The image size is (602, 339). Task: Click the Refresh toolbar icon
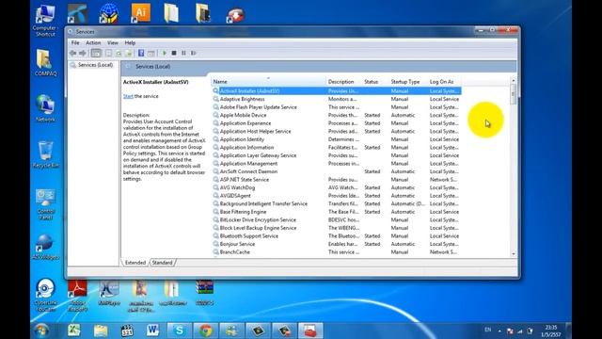click(119, 53)
